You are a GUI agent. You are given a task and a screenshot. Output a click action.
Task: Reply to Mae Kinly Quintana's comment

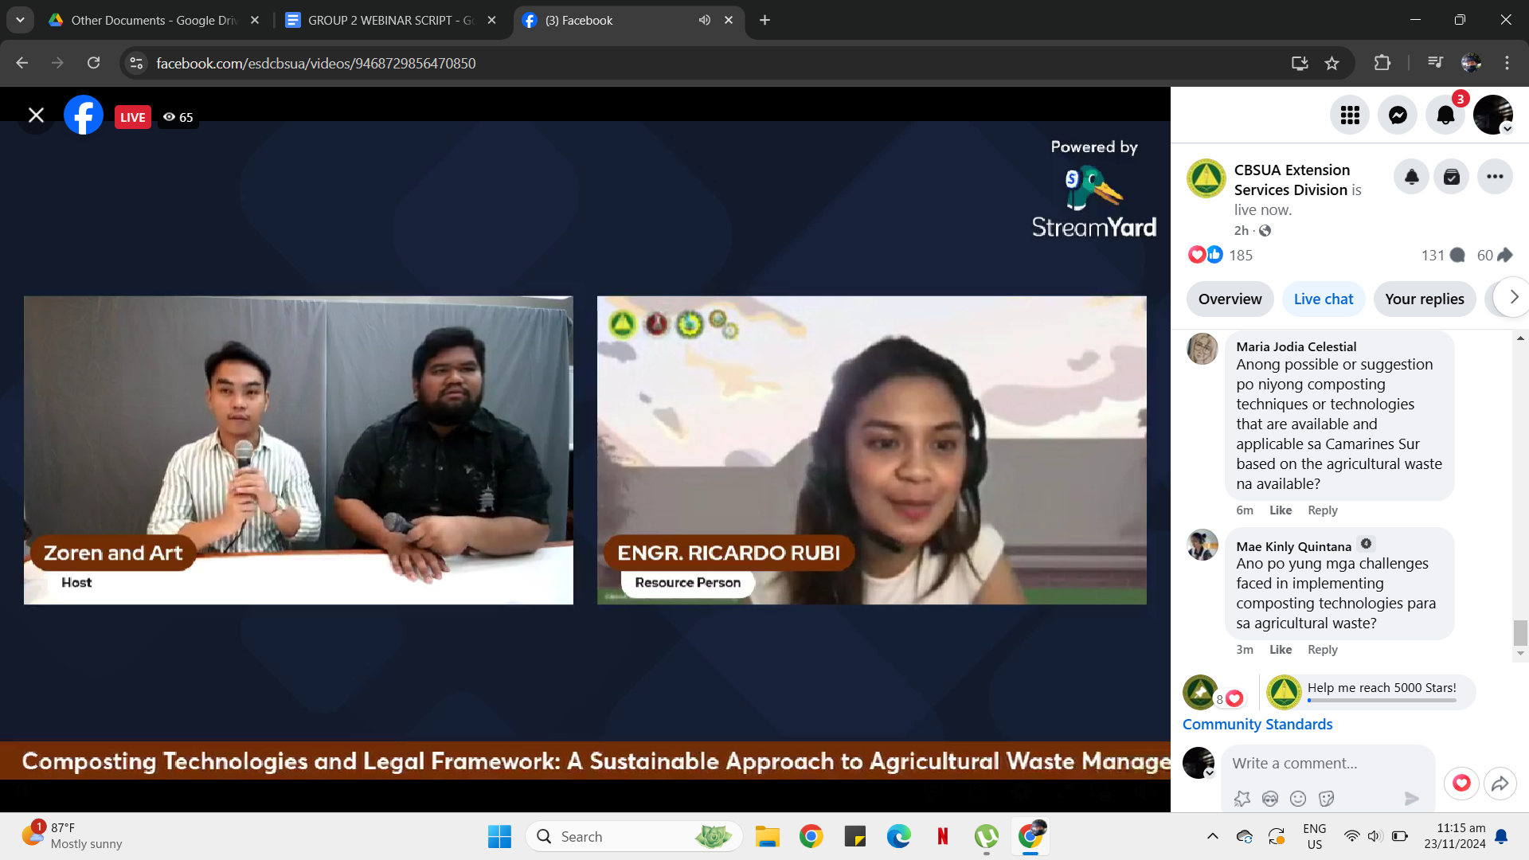click(1322, 650)
